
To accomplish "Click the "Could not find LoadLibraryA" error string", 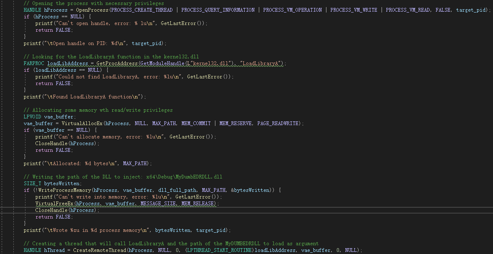I will coord(119,77).
